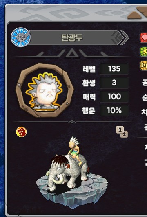Click the red heart stat icon
The height and width of the screenshot is (217, 147).
(x=143, y=37)
